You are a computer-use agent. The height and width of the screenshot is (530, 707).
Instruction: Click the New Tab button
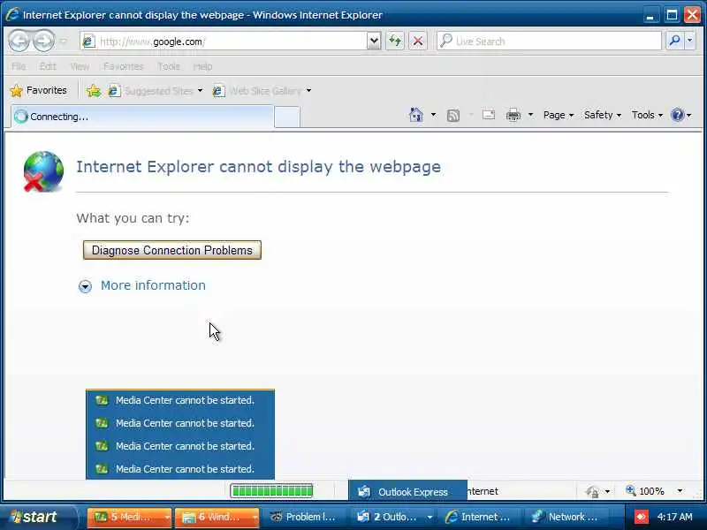click(x=286, y=117)
